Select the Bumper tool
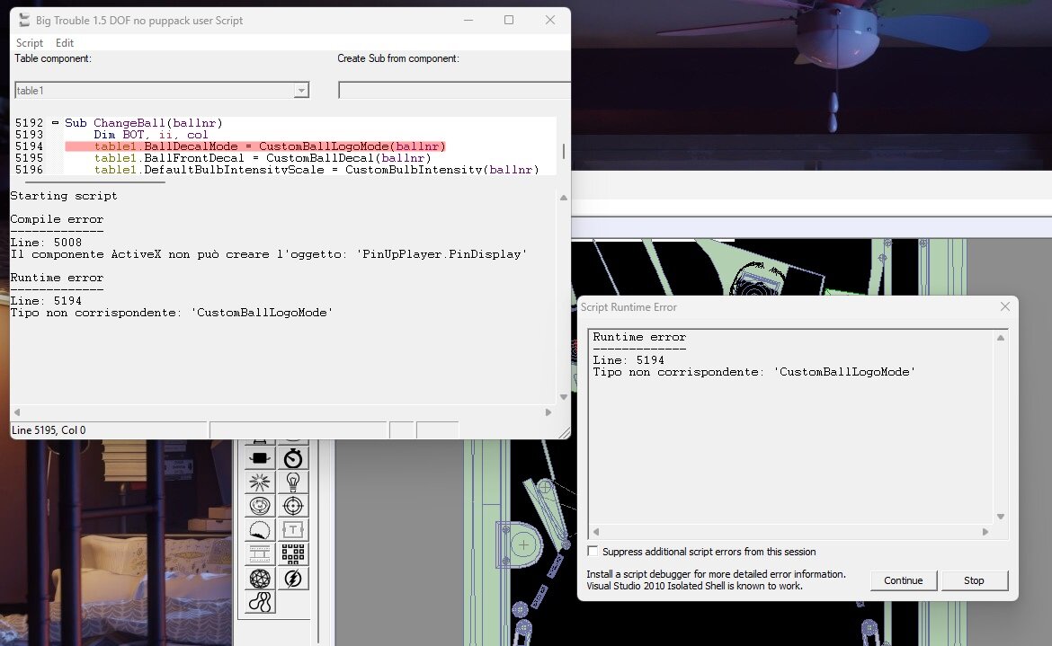 [259, 505]
